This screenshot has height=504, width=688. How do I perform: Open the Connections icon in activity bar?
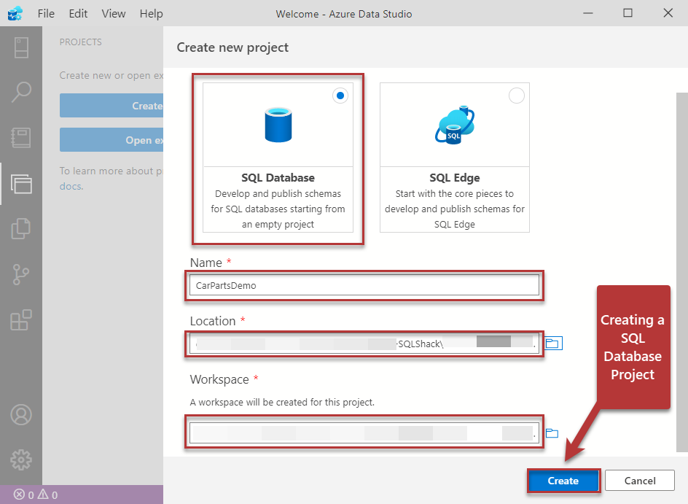coord(21,47)
